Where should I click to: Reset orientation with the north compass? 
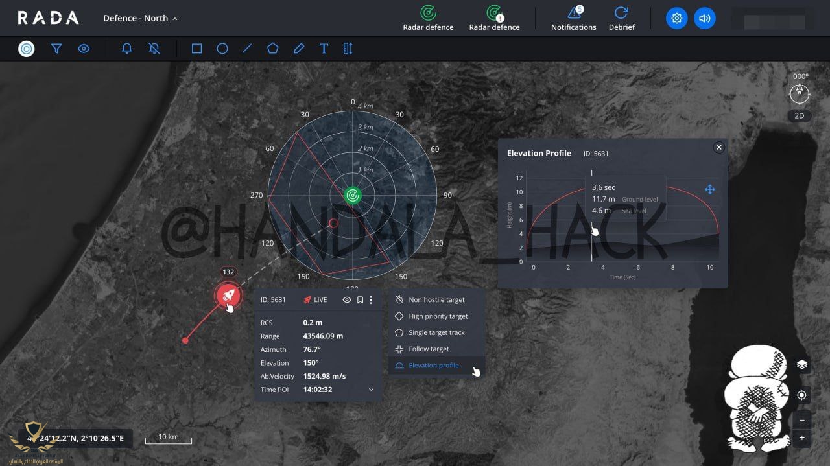pos(800,95)
